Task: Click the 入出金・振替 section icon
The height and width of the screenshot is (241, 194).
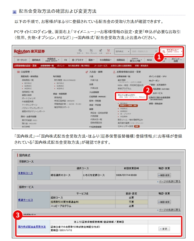Action: [87, 72]
